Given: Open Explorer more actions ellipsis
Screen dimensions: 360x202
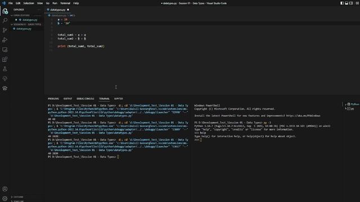Looking at the screenshot, I should click(39, 10).
